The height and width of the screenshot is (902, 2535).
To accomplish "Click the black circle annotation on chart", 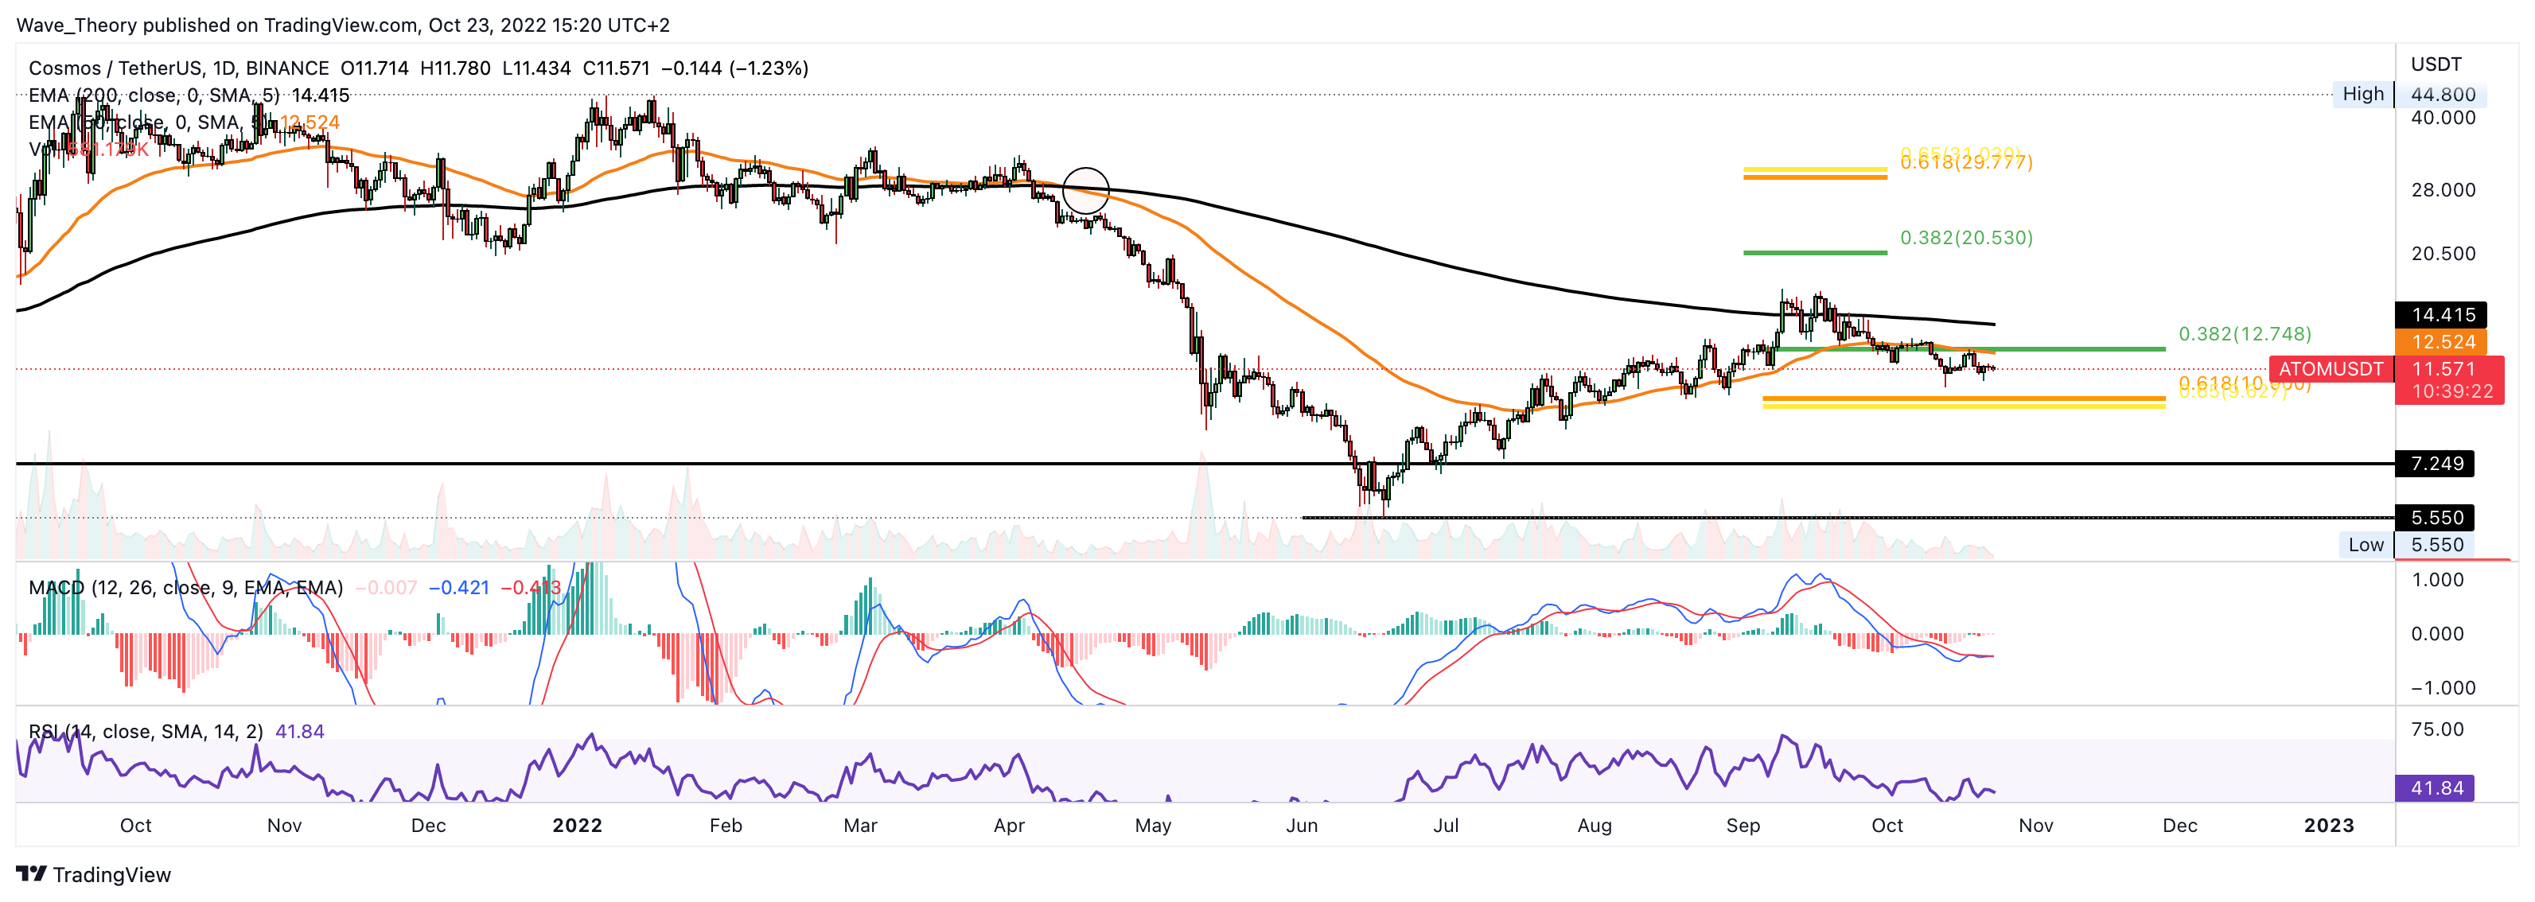I will (1085, 190).
